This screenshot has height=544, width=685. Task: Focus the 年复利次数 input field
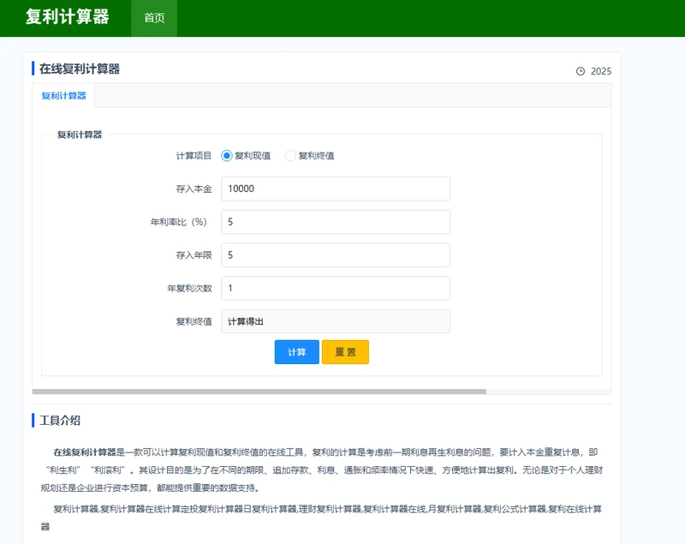point(335,288)
